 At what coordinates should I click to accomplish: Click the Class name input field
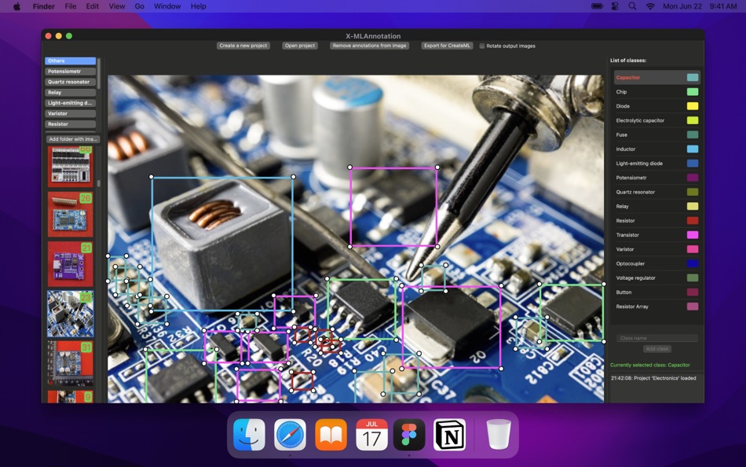(657, 338)
